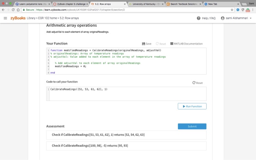Open MATLAB Documentation
Viewport: 256px width, 160px height.
pyautogui.click(x=187, y=44)
